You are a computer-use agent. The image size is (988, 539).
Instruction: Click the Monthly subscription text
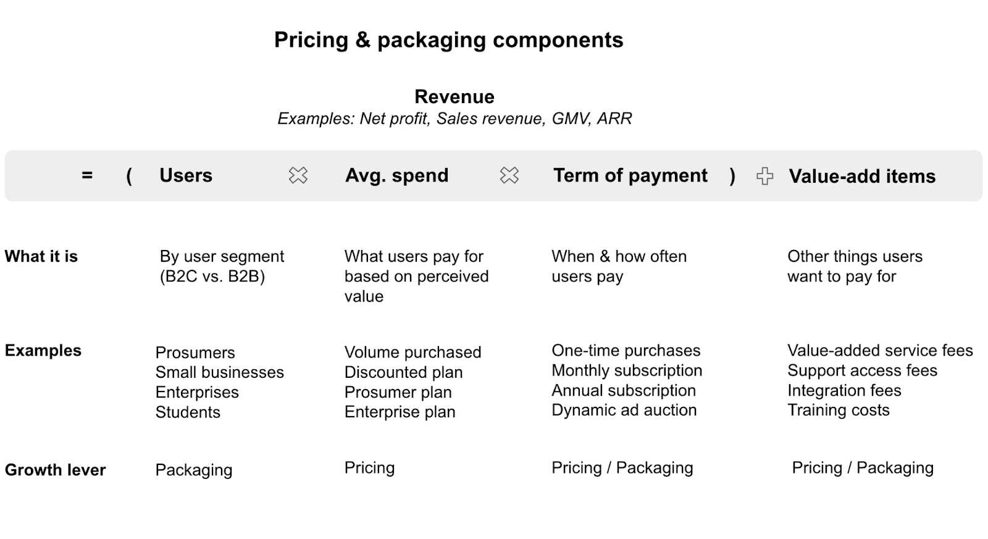point(627,370)
